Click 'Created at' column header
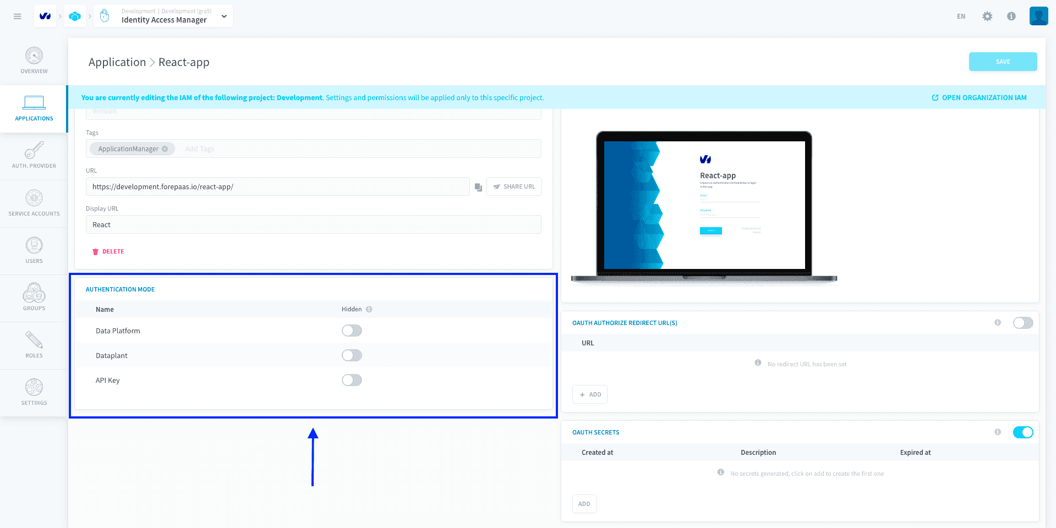The width and height of the screenshot is (1056, 528). (597, 453)
